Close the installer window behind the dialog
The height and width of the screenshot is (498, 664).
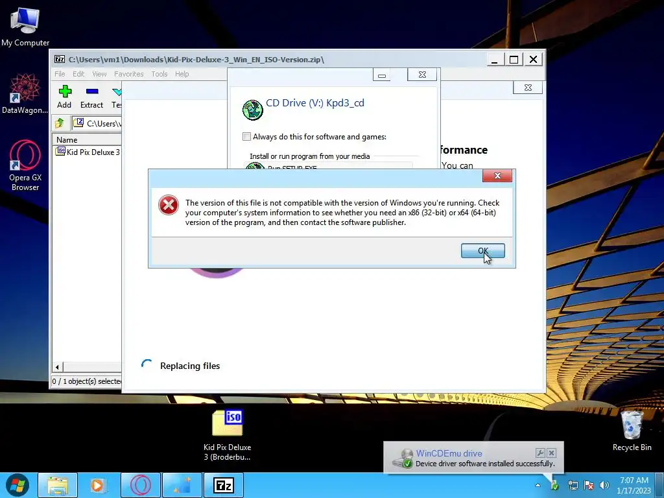[x=528, y=88]
